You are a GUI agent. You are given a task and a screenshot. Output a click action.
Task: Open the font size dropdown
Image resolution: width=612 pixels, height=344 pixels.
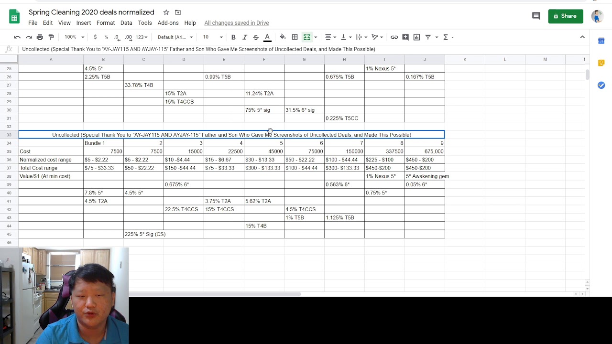click(x=213, y=37)
